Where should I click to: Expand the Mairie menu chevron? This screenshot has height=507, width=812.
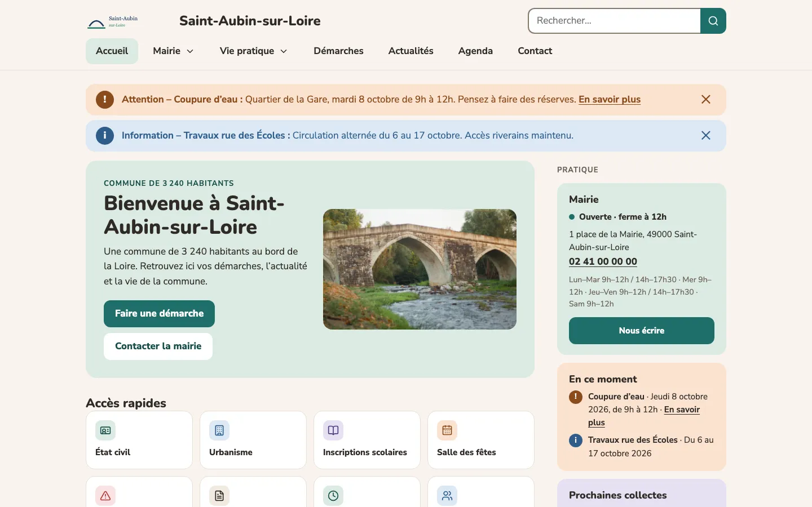tap(190, 51)
